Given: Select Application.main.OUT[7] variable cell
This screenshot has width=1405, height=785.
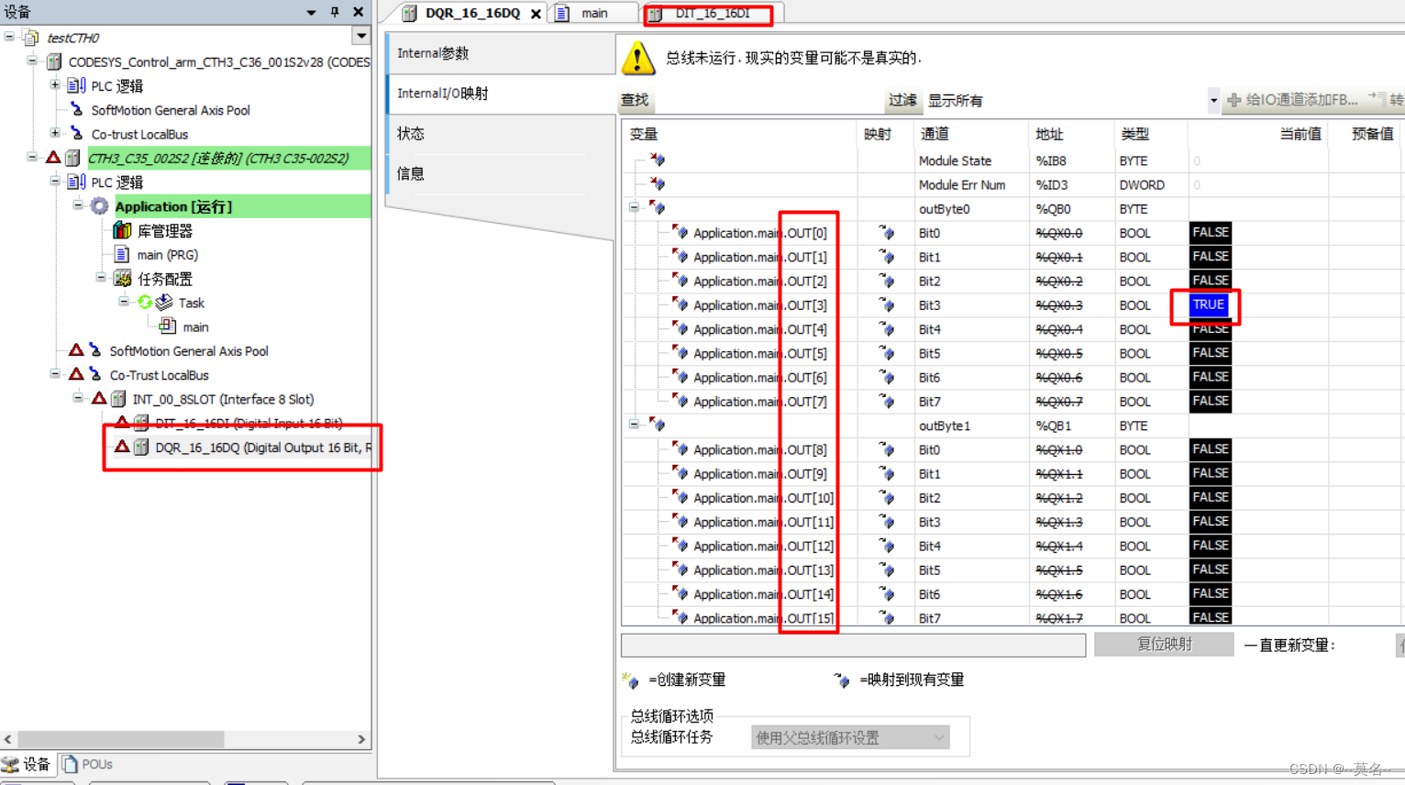Looking at the screenshot, I should [x=760, y=402].
